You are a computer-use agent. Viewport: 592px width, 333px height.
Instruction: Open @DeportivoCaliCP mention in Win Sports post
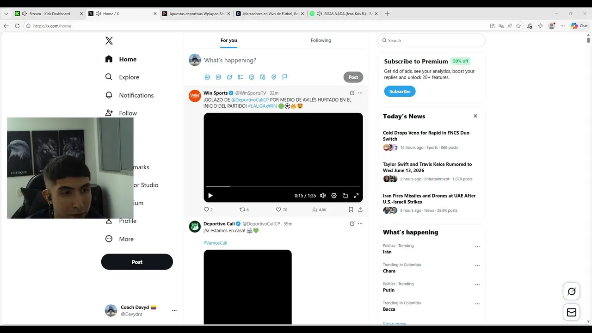tap(250, 100)
